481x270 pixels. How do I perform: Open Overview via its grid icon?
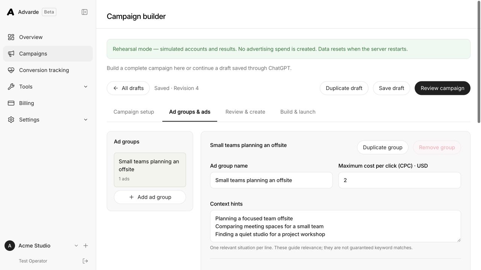(x=11, y=37)
